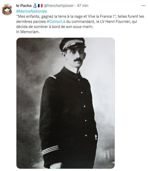Click the white collar in the portrait

72,69
